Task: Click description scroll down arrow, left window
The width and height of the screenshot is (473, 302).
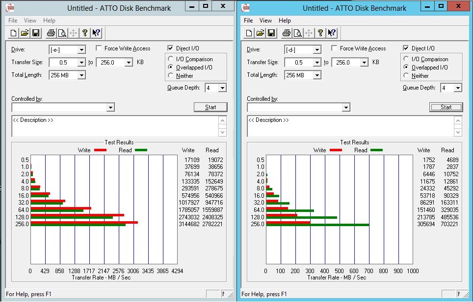Action: (x=222, y=132)
